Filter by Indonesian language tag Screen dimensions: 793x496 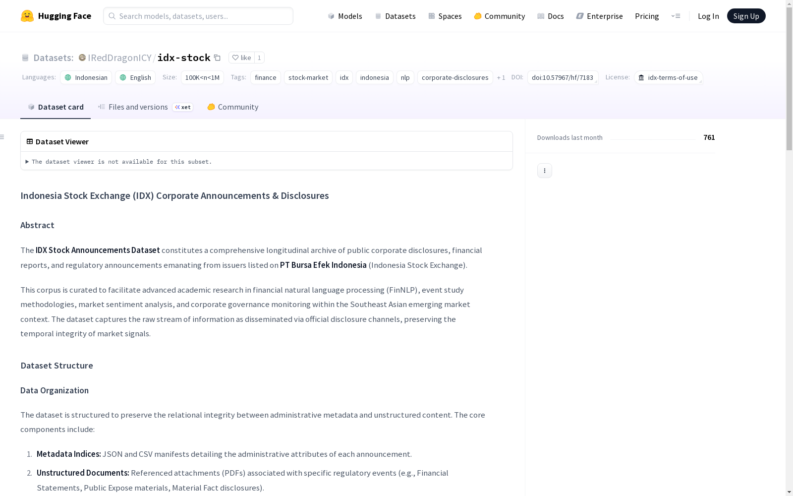coord(86,77)
